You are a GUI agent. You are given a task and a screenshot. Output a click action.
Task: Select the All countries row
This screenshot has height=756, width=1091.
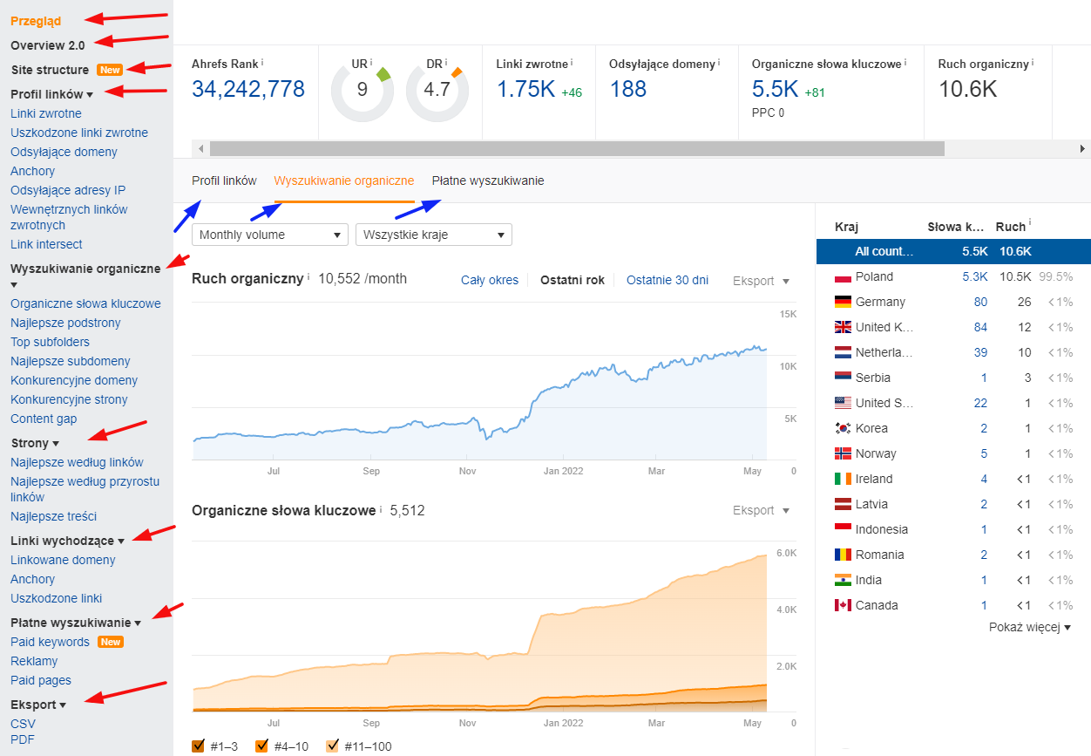(x=953, y=251)
